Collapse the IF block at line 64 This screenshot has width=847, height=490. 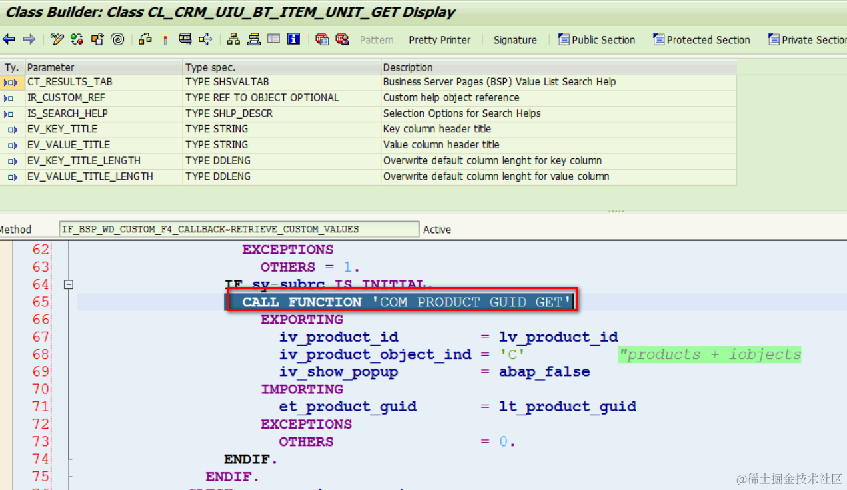pyautogui.click(x=68, y=284)
